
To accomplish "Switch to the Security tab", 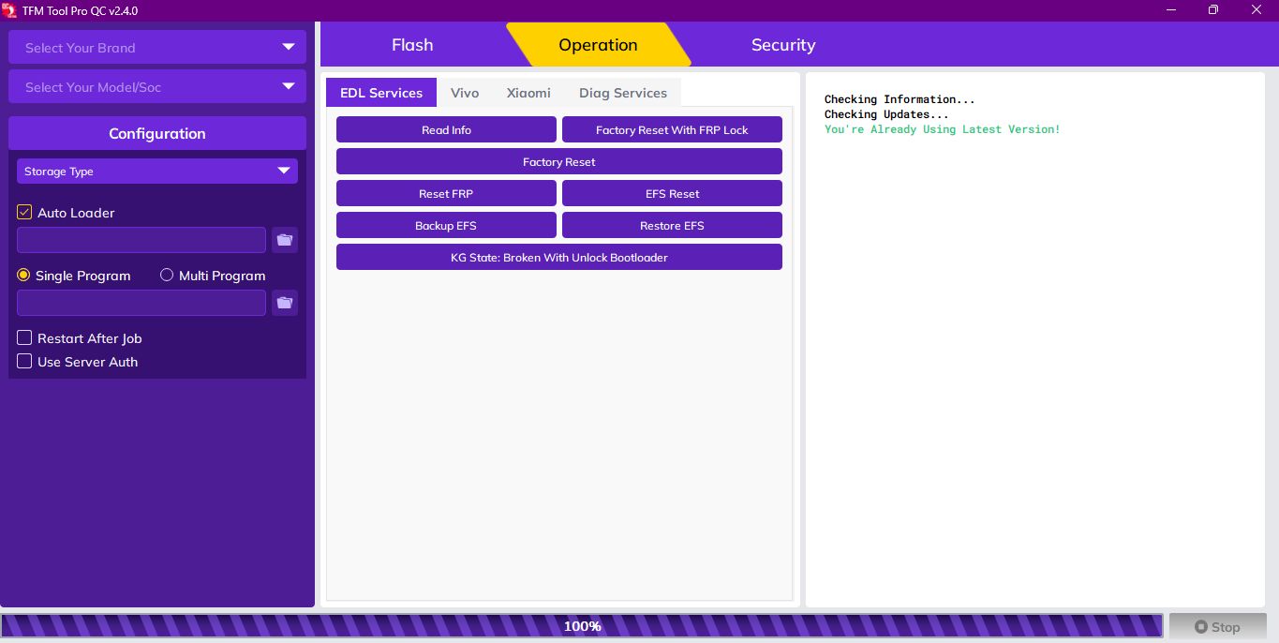I will [782, 45].
